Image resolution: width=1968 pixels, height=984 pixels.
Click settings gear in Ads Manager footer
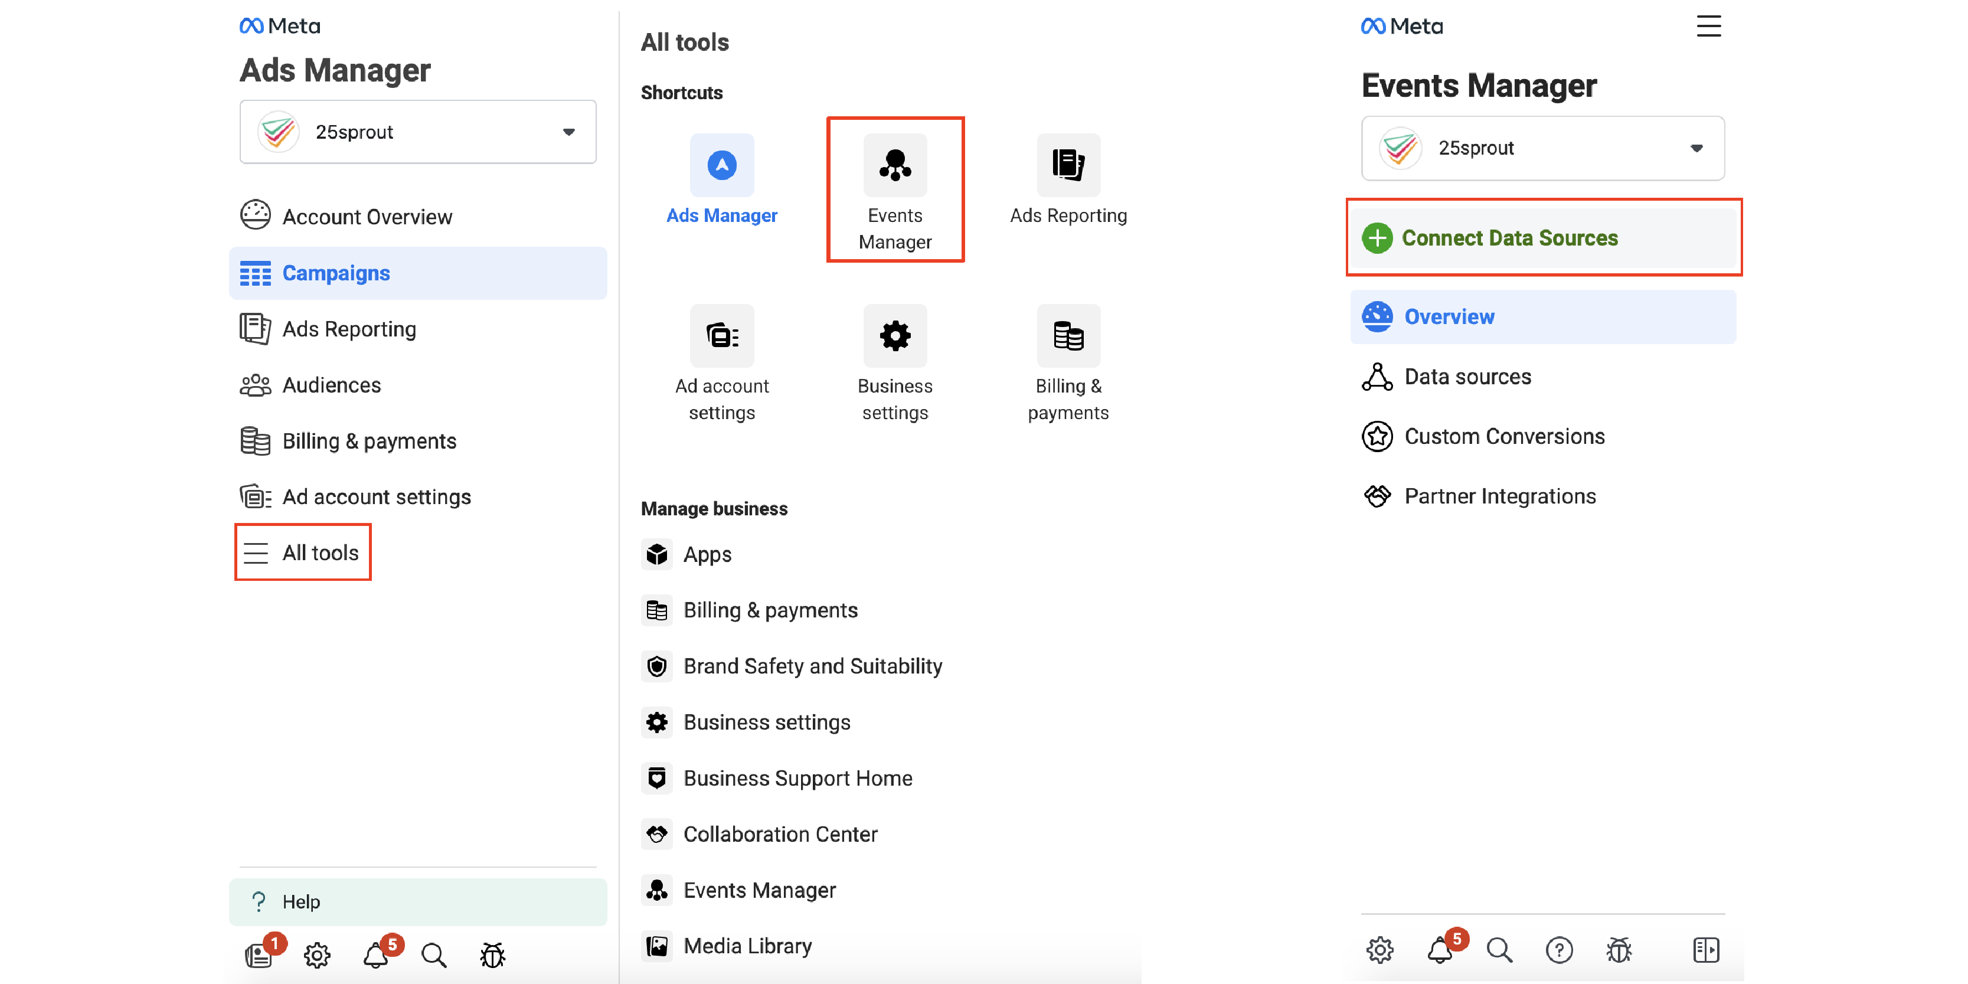317,955
